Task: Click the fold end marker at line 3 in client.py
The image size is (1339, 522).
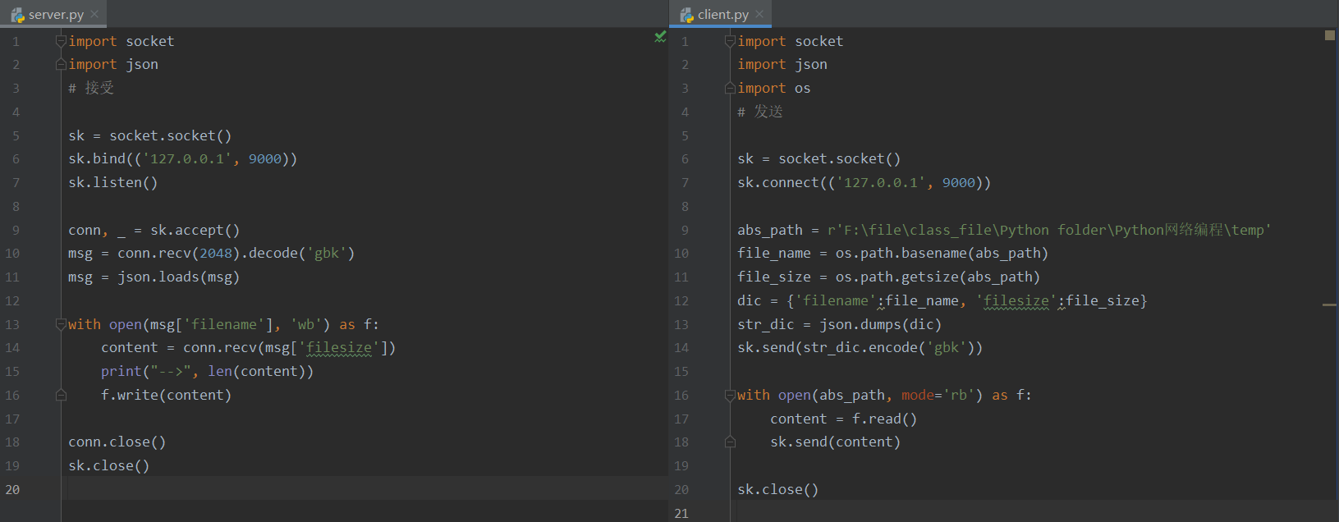Action: coord(730,88)
